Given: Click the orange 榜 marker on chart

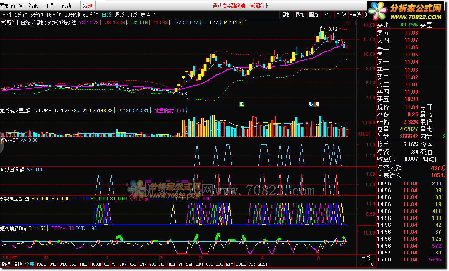Looking at the screenshot, I should [x=317, y=104].
